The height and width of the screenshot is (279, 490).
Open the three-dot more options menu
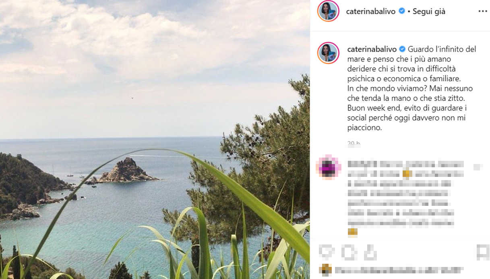click(482, 11)
